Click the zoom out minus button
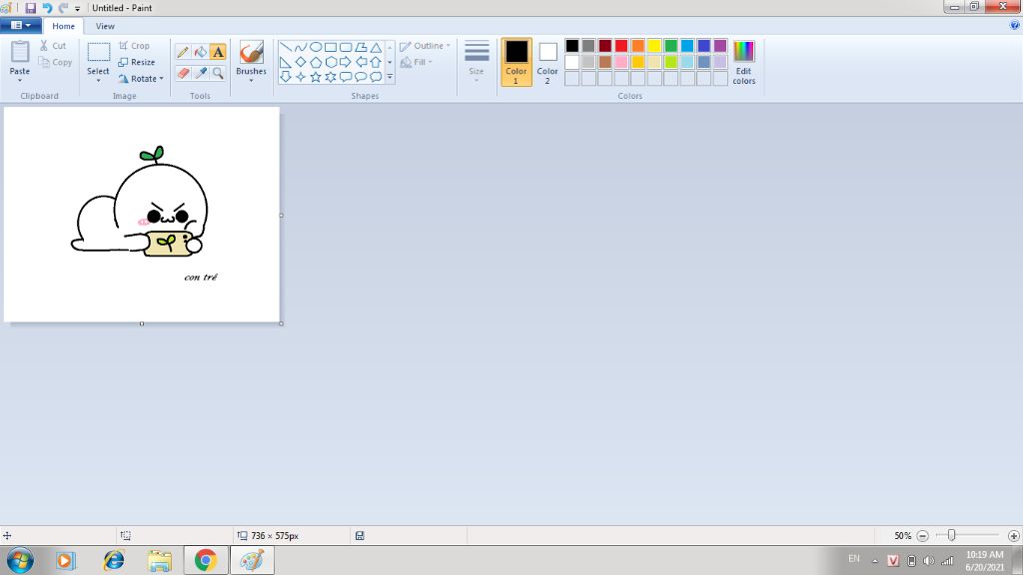The image size is (1023, 575). tap(922, 536)
